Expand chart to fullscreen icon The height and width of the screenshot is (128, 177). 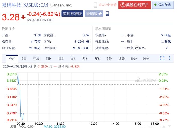point(162,58)
